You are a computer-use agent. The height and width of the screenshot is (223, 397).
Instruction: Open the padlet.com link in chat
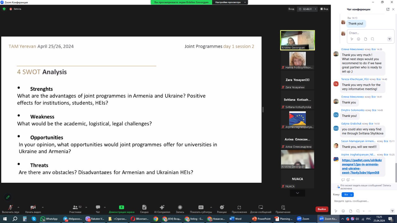click(x=362, y=166)
